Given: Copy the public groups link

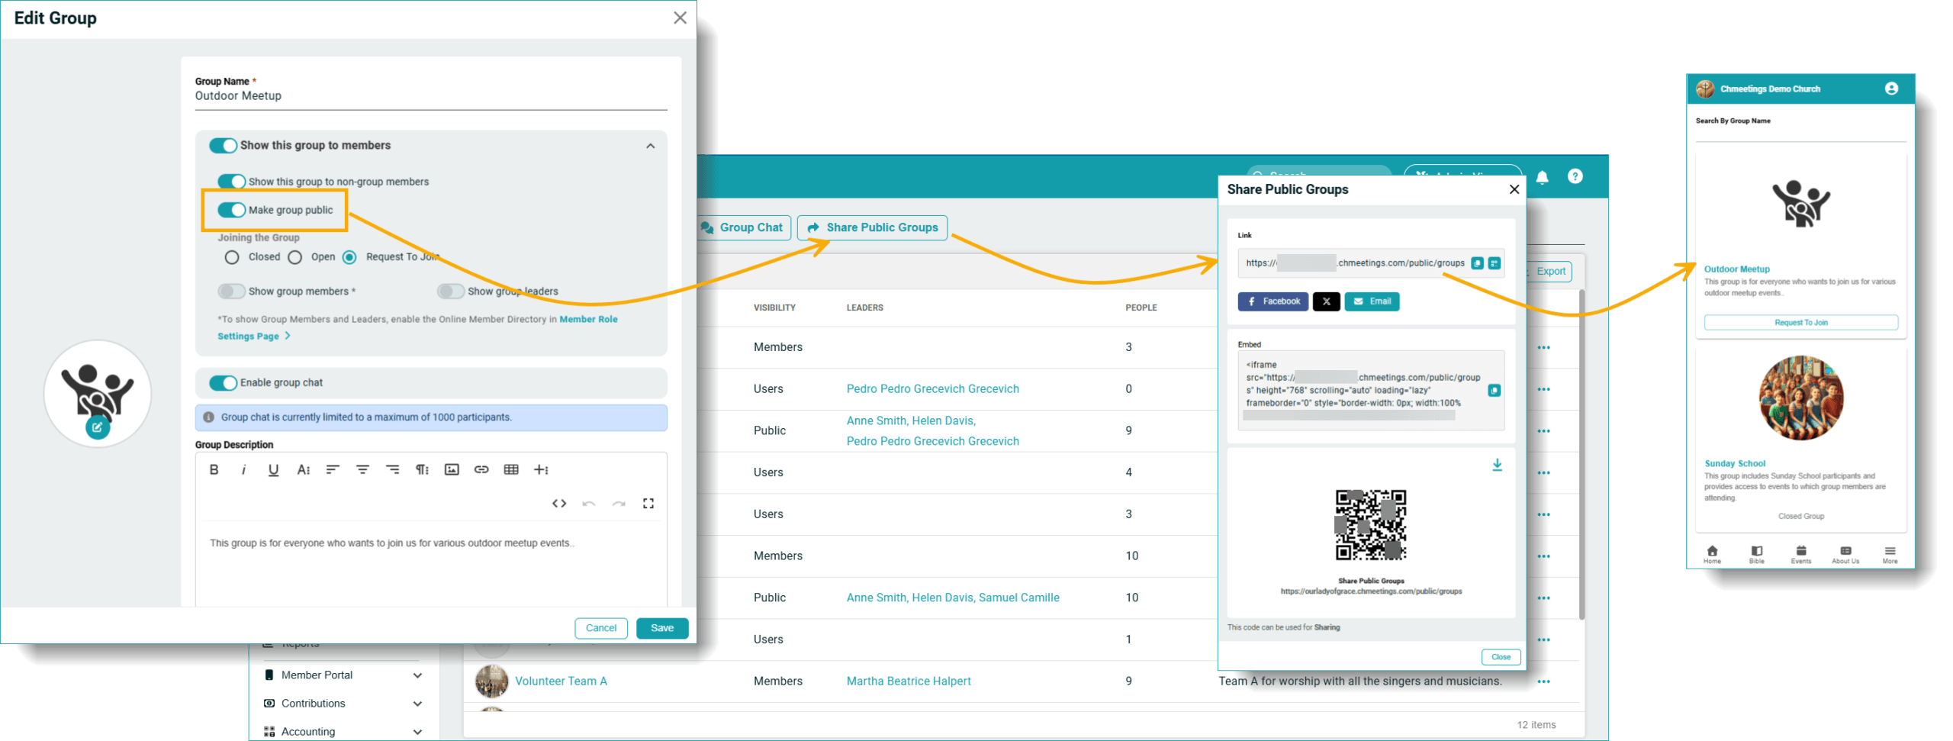Looking at the screenshot, I should pos(1477,263).
